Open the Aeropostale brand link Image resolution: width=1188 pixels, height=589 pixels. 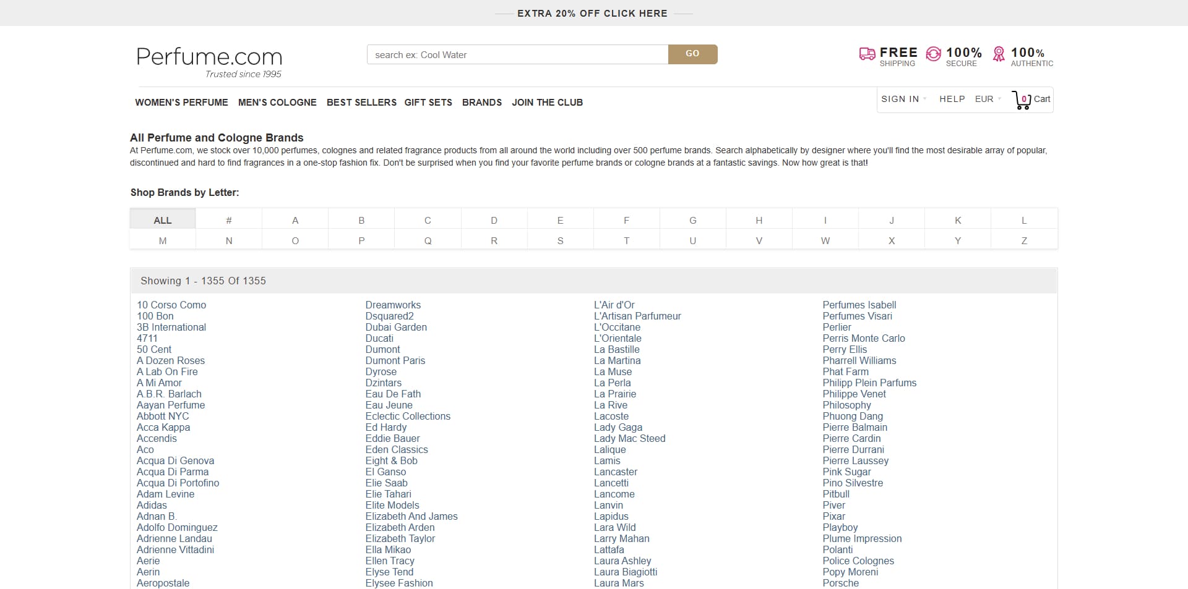(x=163, y=583)
